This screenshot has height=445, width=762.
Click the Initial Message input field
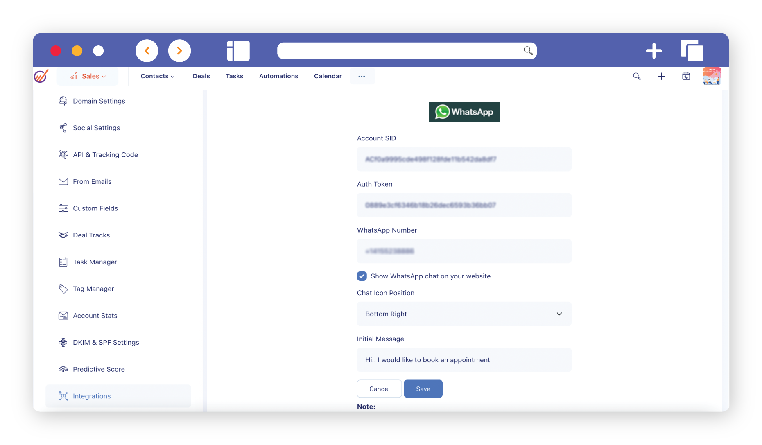point(464,360)
